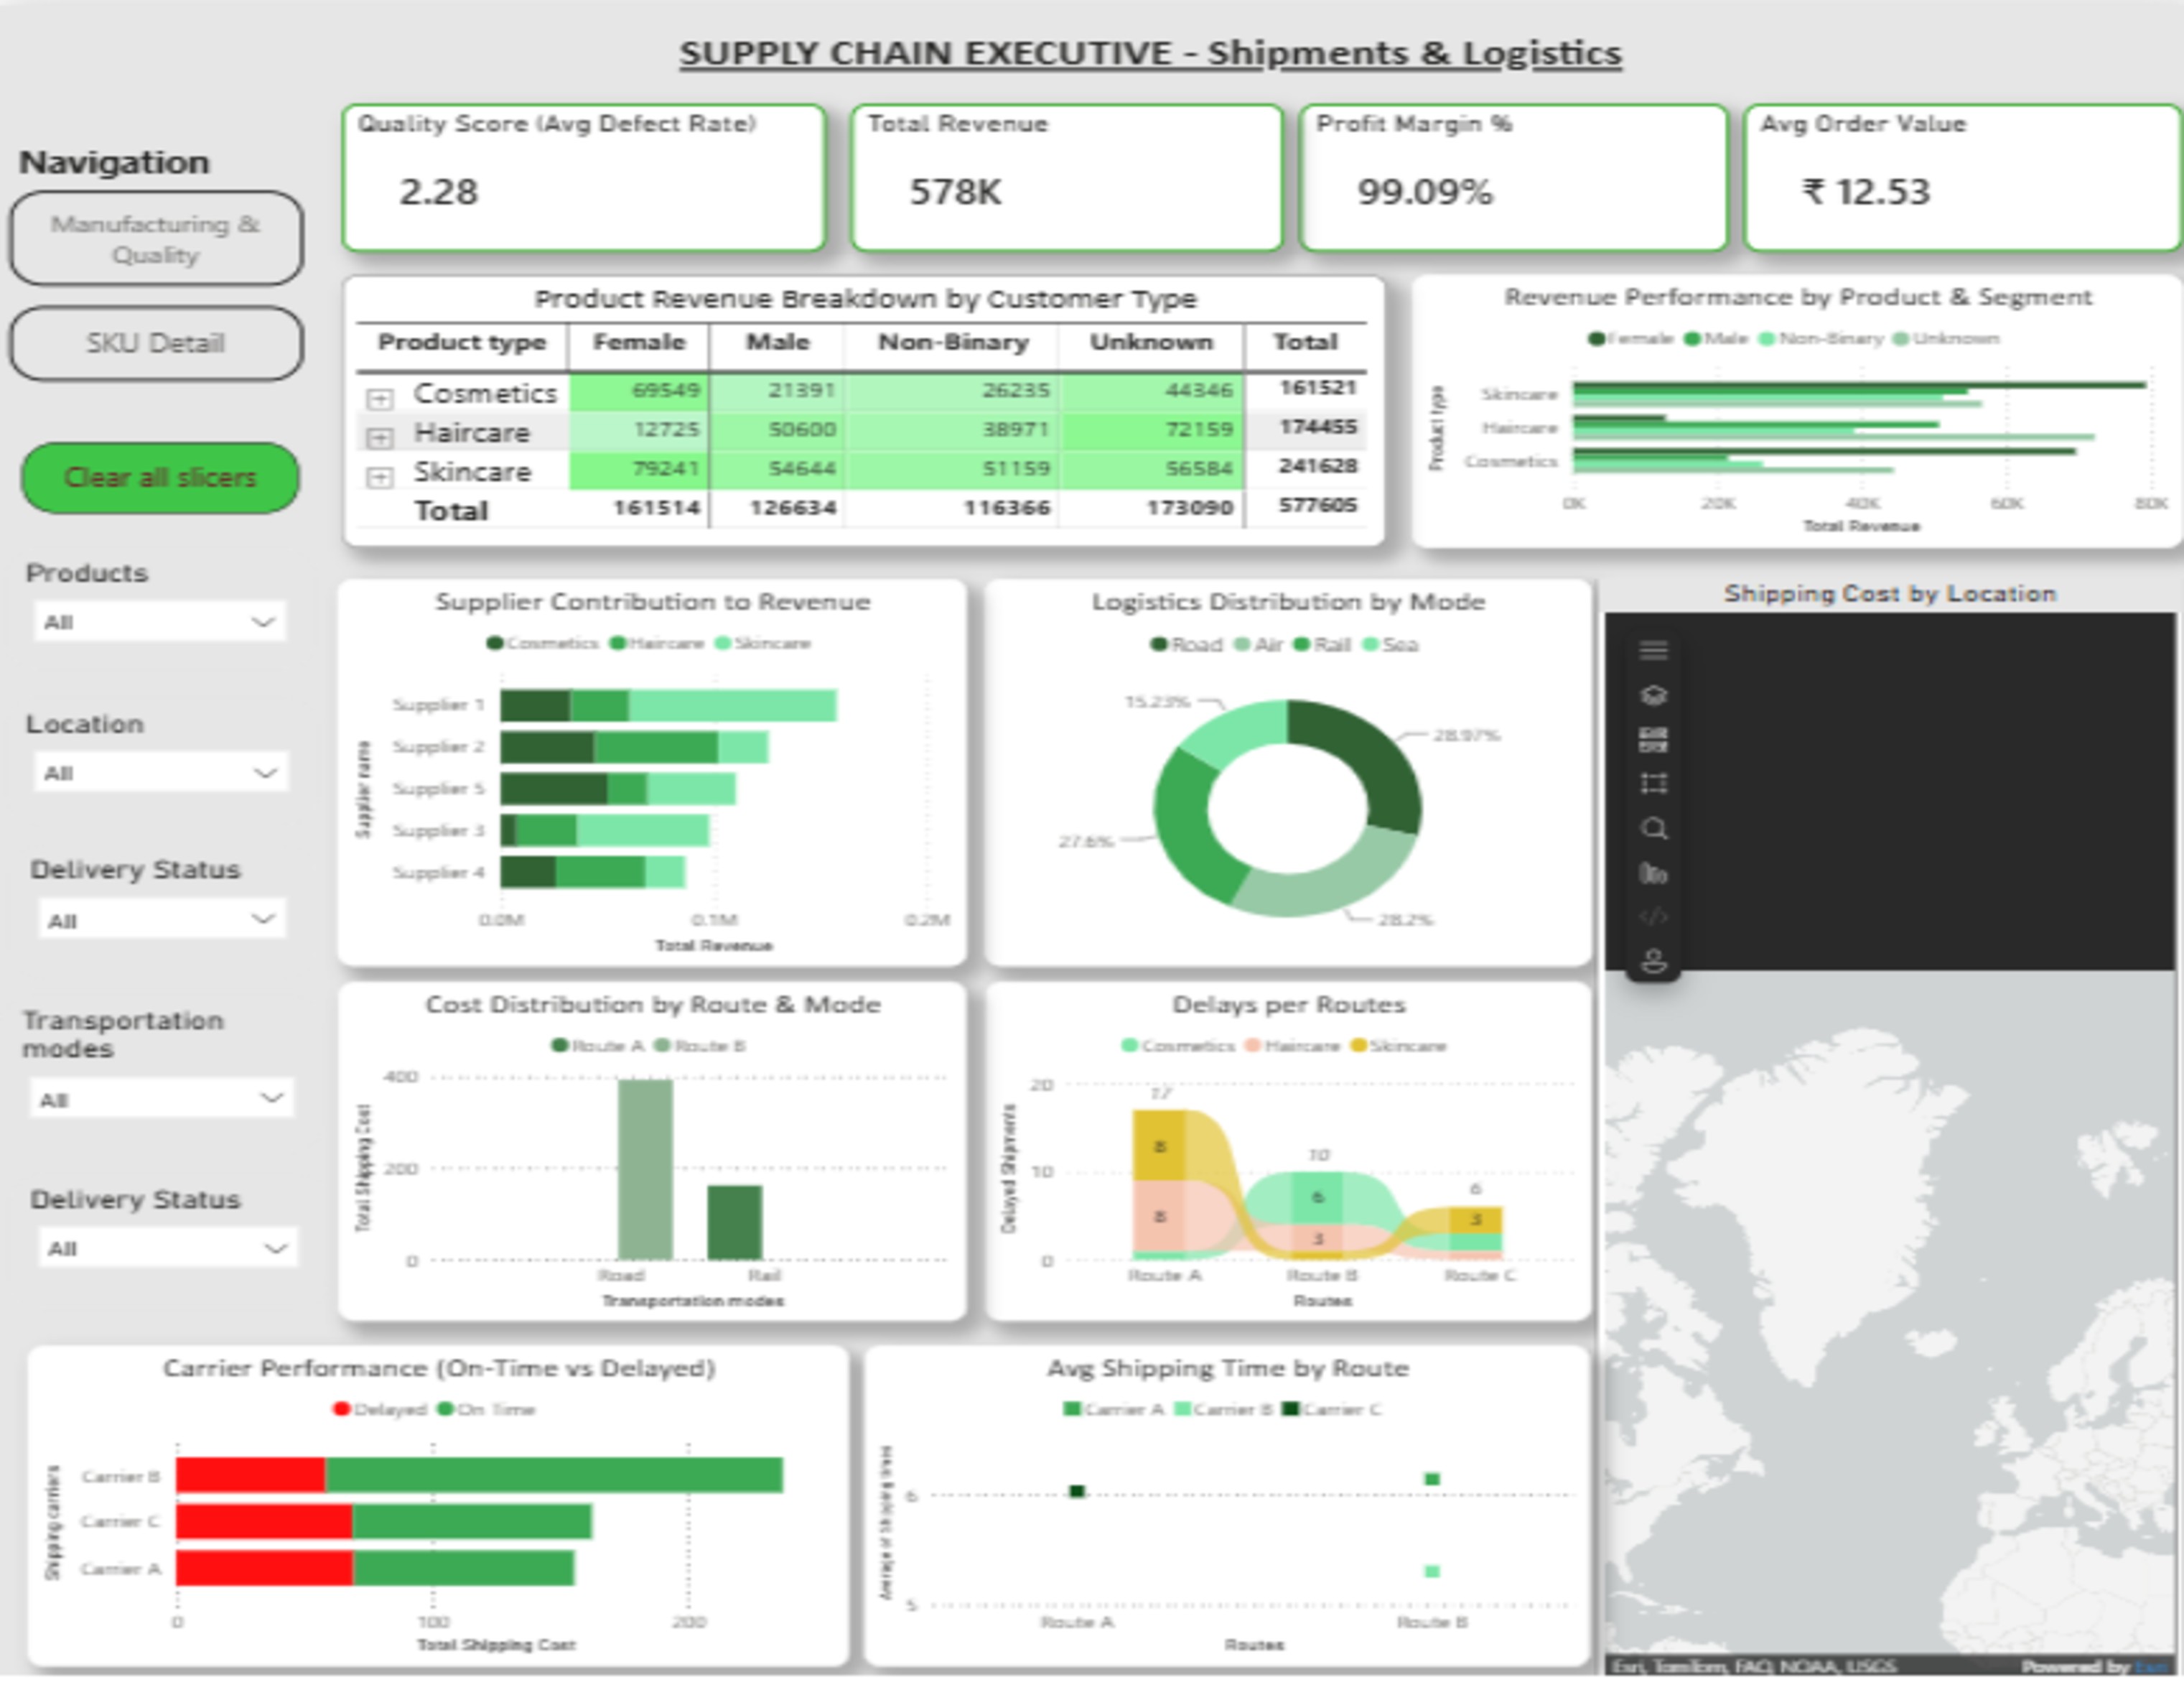Screen dimensions: 2184x1695
Task: Open the map Layers tool
Action: point(1653,695)
